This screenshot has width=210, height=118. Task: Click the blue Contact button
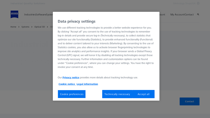tap(189, 101)
